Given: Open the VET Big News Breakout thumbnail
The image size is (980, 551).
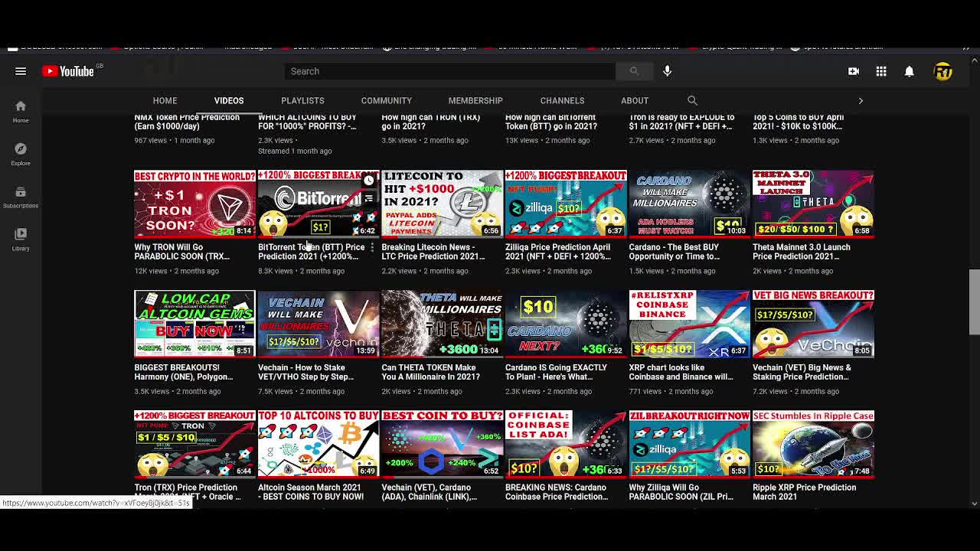Looking at the screenshot, I should pyautogui.click(x=813, y=324).
